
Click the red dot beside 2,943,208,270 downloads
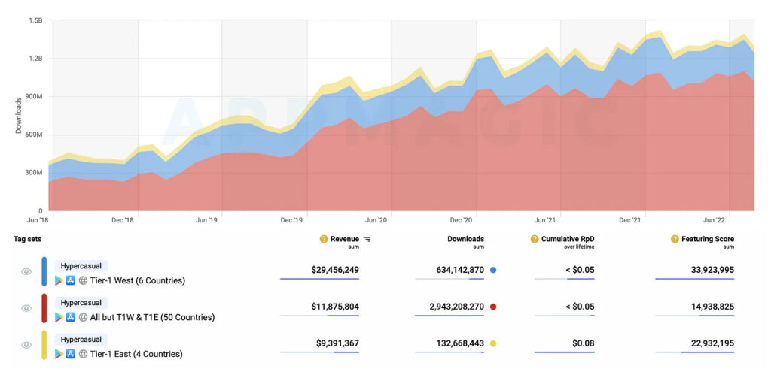tap(492, 307)
